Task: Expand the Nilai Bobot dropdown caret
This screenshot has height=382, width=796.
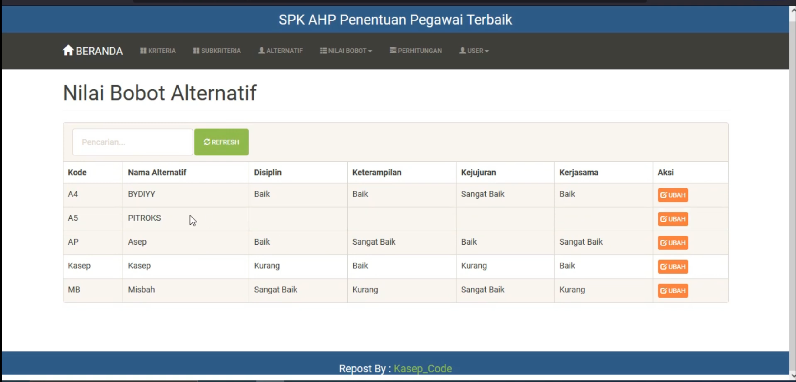Action: coord(370,51)
